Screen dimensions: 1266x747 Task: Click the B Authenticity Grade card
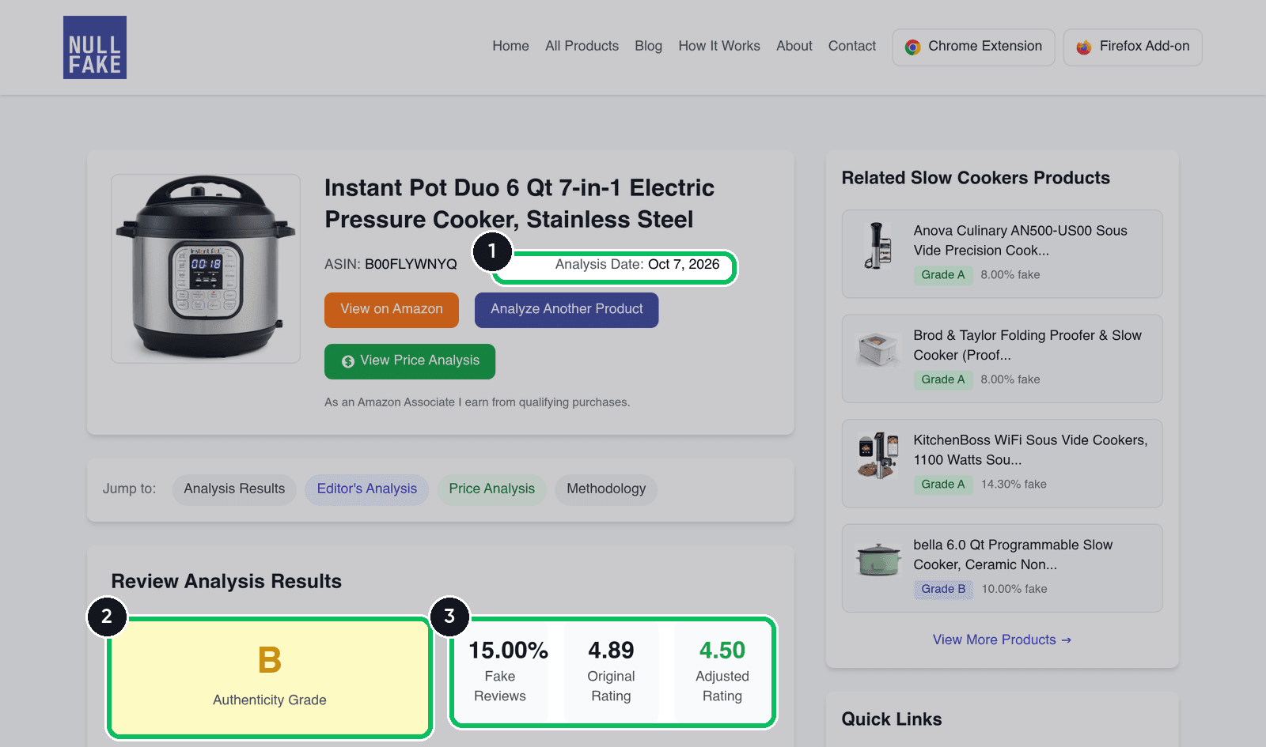click(x=270, y=678)
